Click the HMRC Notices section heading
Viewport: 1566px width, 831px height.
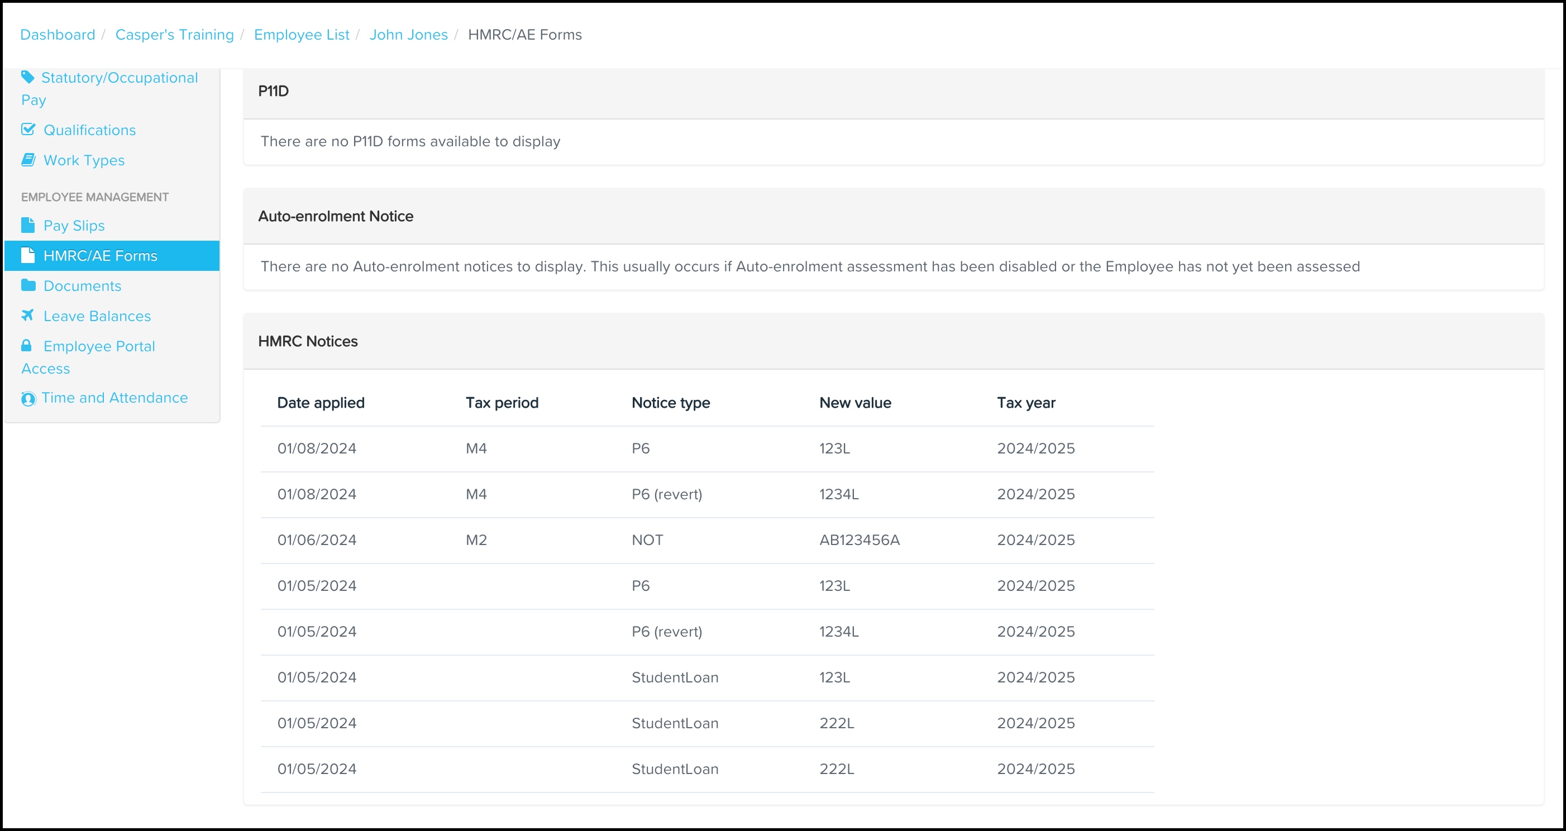click(308, 342)
